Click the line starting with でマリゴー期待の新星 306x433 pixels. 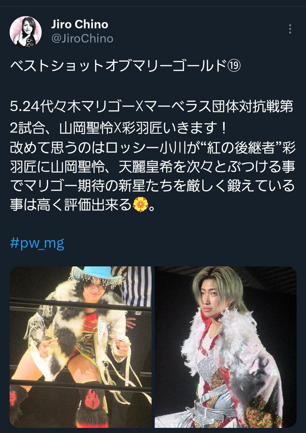point(152,186)
